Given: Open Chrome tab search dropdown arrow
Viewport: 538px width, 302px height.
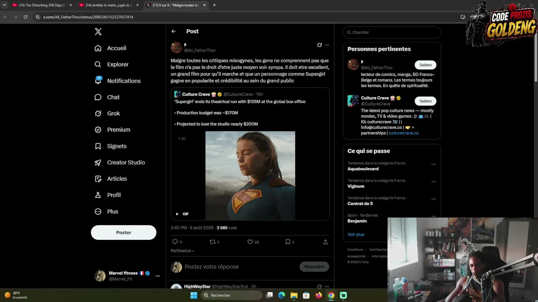Looking at the screenshot, I should pos(4,5).
